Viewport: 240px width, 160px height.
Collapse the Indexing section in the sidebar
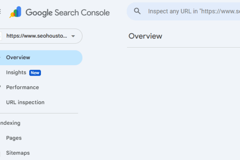point(10,123)
